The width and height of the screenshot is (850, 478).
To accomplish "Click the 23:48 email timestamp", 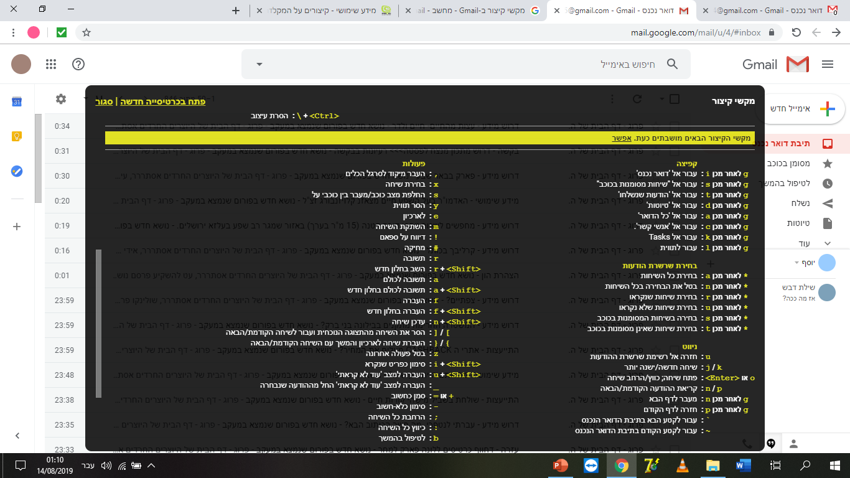I will tap(64, 375).
